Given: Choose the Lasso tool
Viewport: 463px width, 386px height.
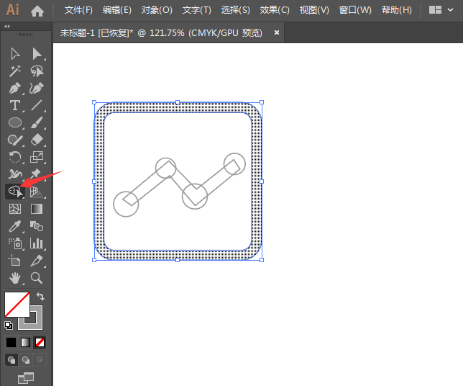Looking at the screenshot, I should pos(37,71).
